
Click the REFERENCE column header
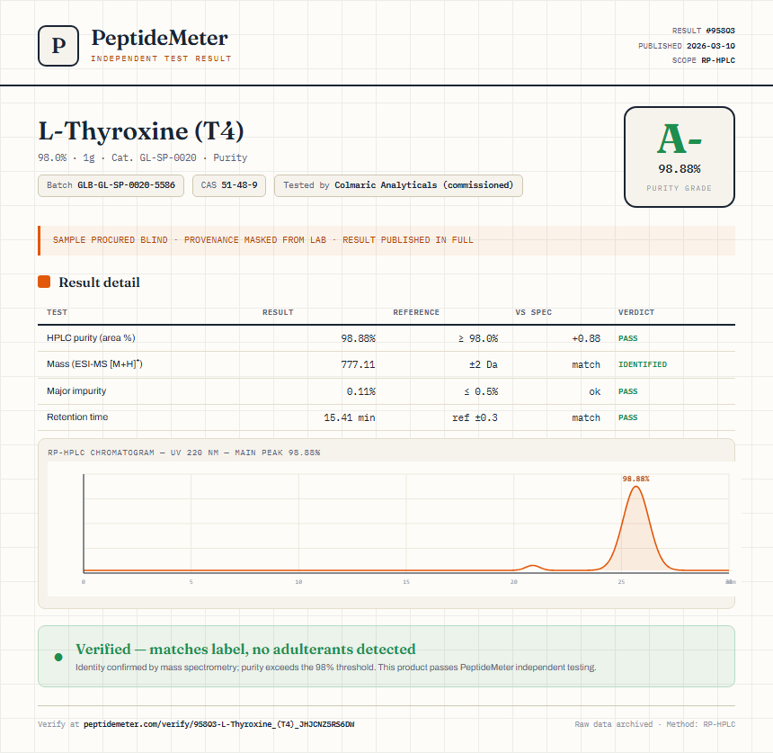(x=415, y=312)
